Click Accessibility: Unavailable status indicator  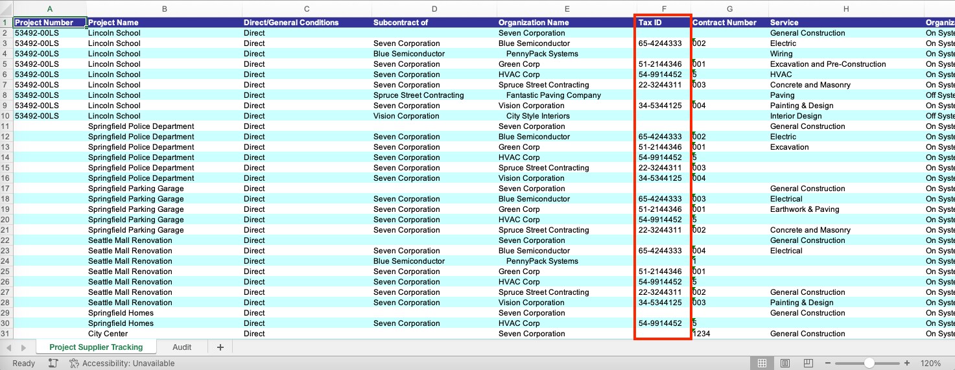tap(122, 364)
